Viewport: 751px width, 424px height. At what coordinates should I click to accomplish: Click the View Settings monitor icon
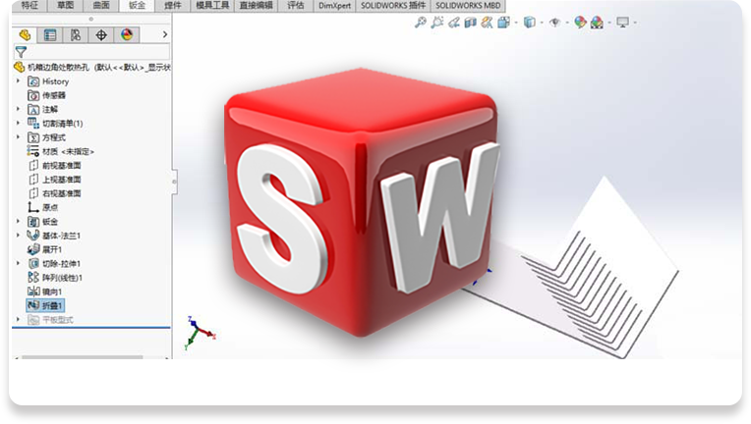coord(622,23)
